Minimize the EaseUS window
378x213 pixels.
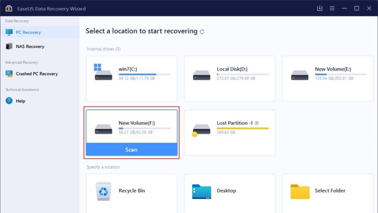pyautogui.click(x=344, y=9)
